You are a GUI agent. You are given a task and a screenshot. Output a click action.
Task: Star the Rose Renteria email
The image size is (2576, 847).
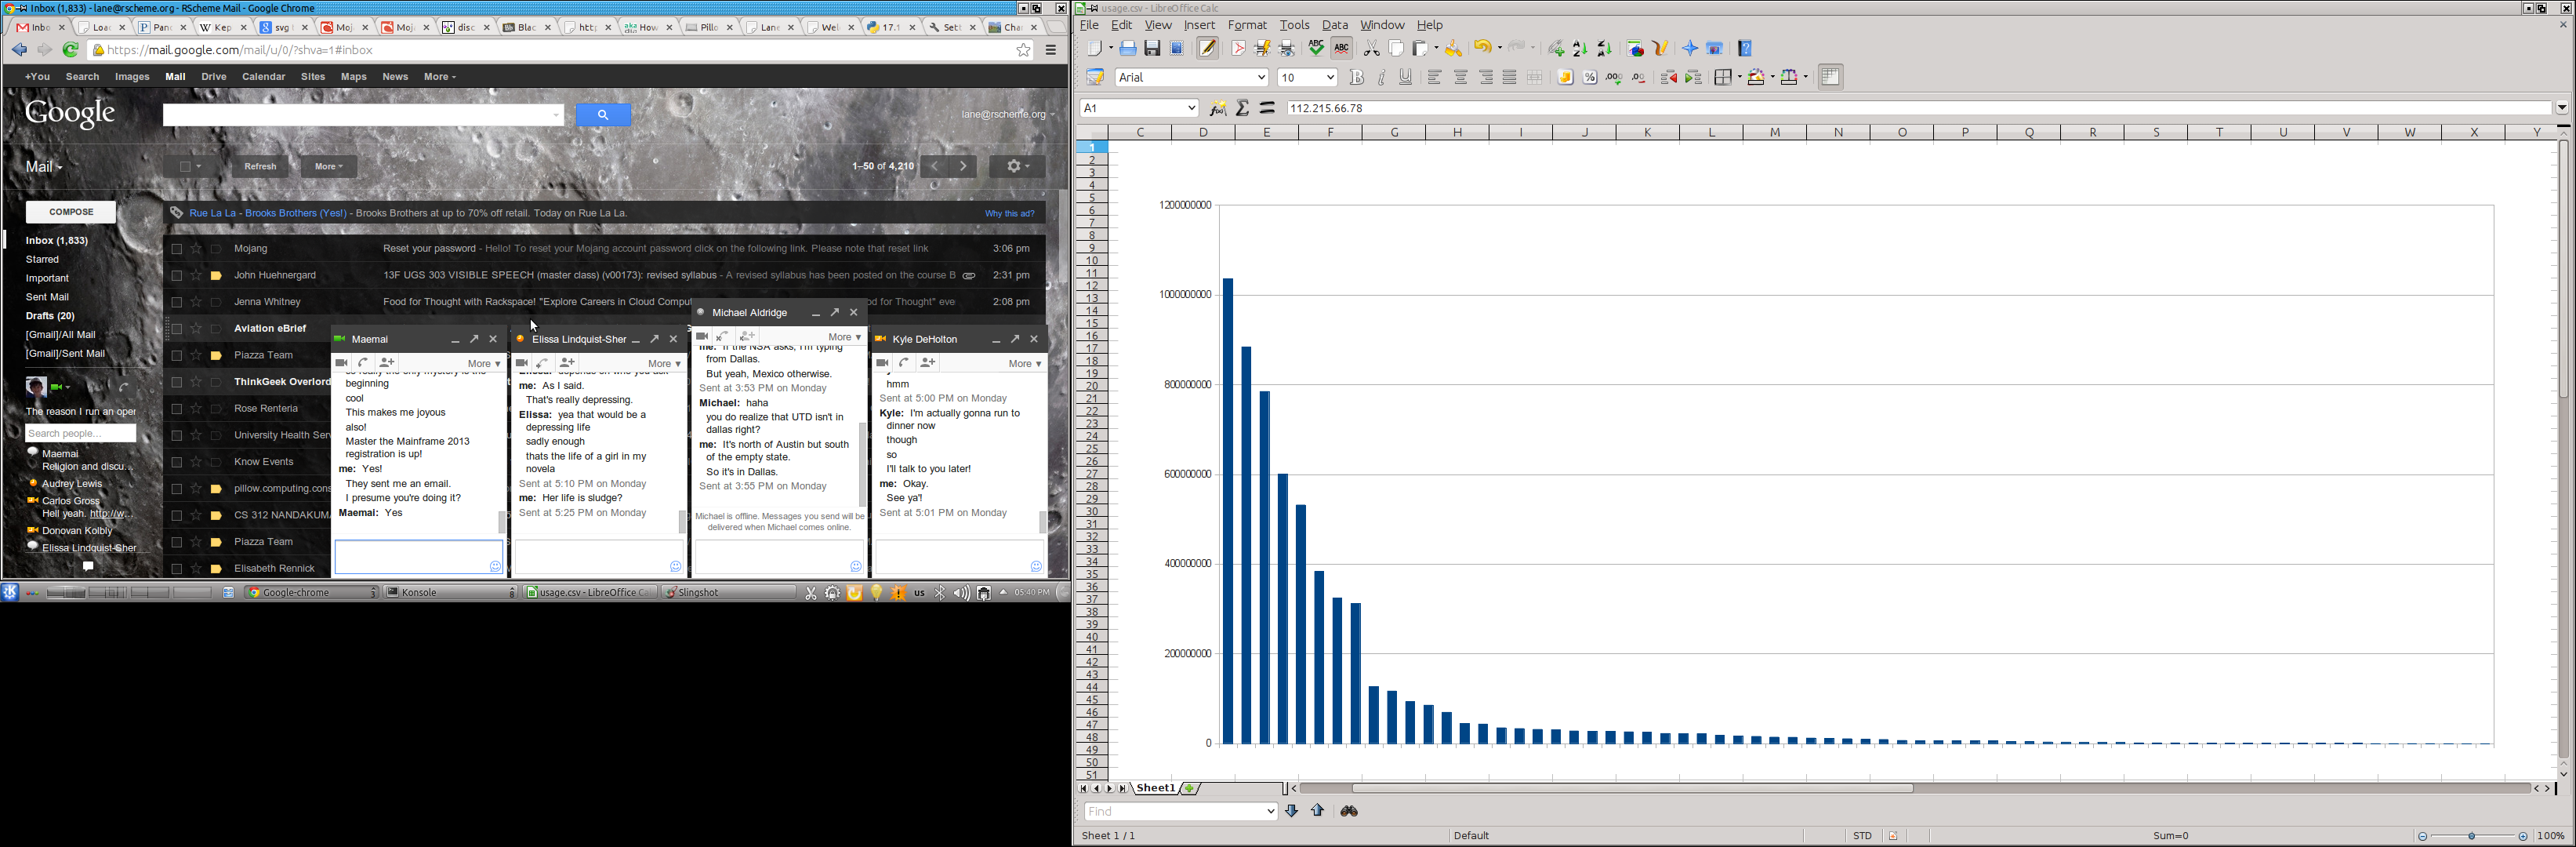coord(196,409)
